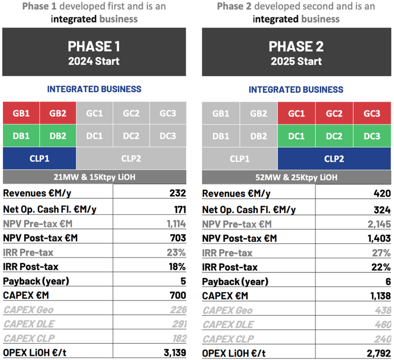Click Phase 2 OPEX LiOH value 2,792

(379, 353)
